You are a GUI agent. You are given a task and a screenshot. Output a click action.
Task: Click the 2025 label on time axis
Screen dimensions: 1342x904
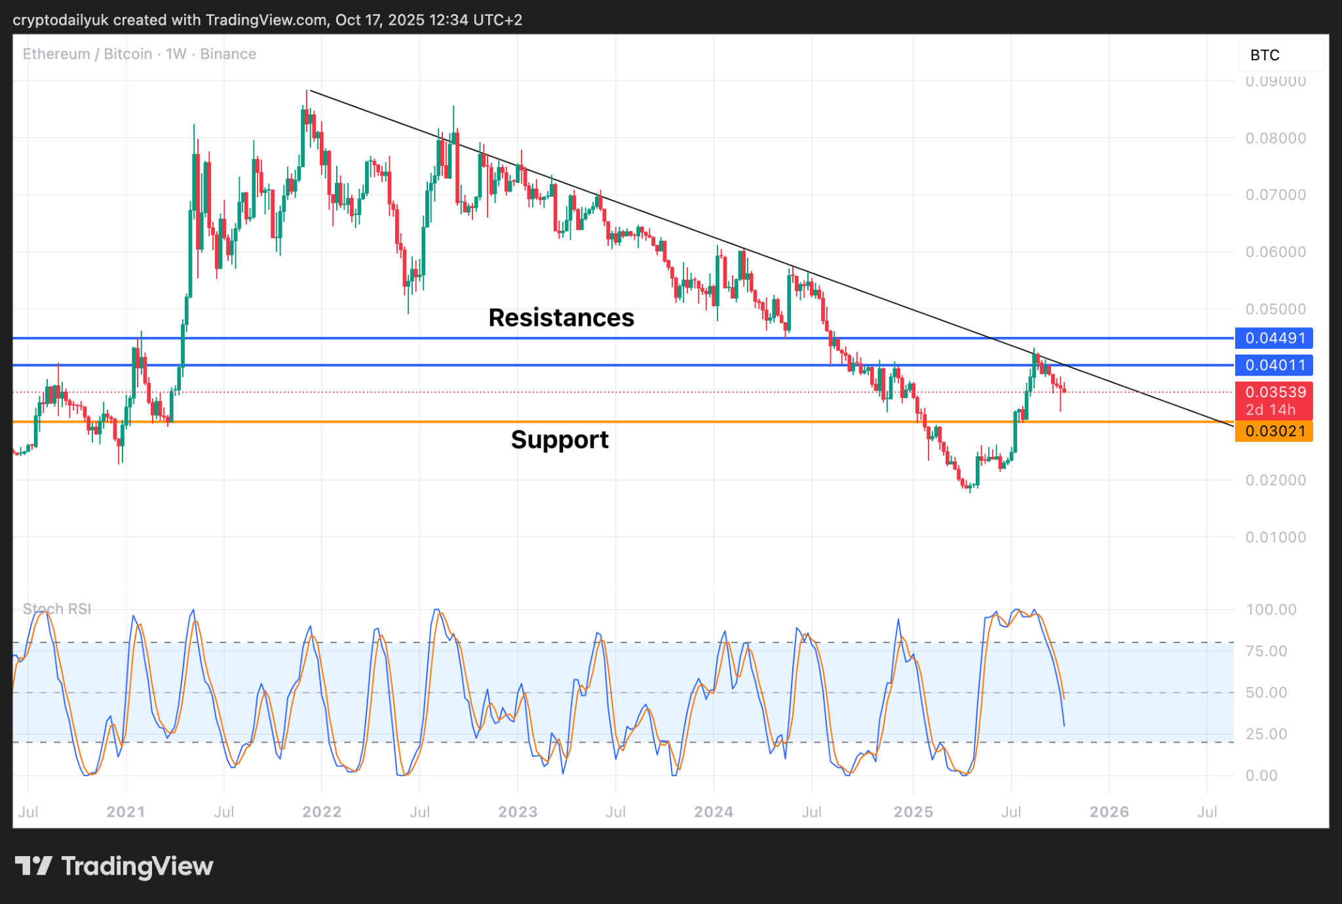point(913,812)
